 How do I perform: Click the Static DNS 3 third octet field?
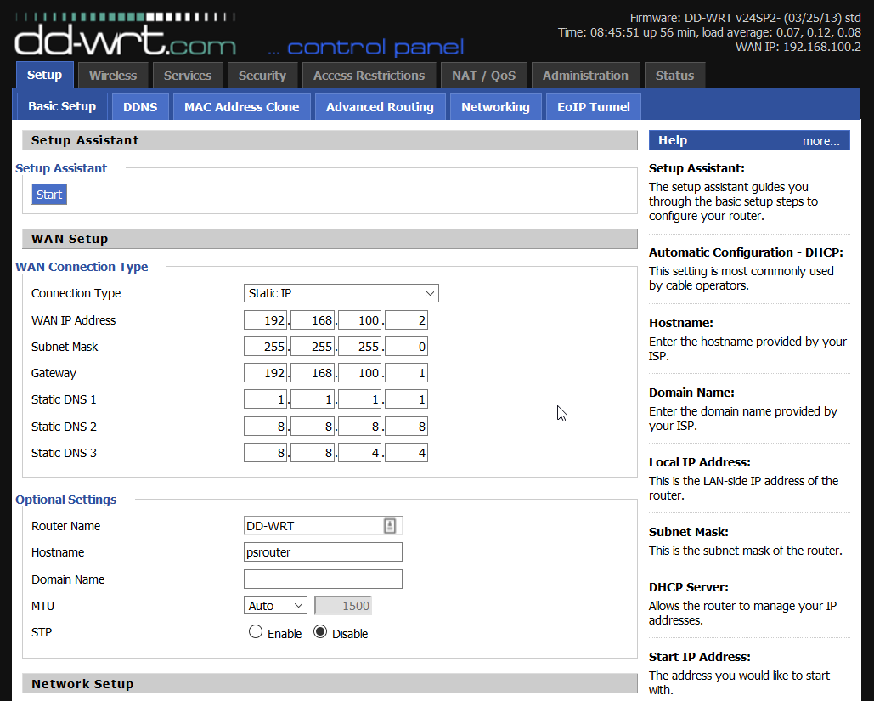[x=359, y=452]
